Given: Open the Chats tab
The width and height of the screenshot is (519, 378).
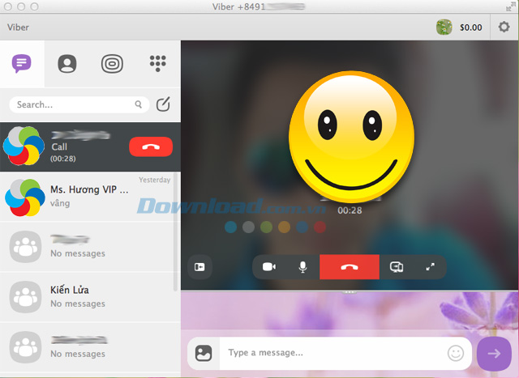Looking at the screenshot, I should (22, 63).
